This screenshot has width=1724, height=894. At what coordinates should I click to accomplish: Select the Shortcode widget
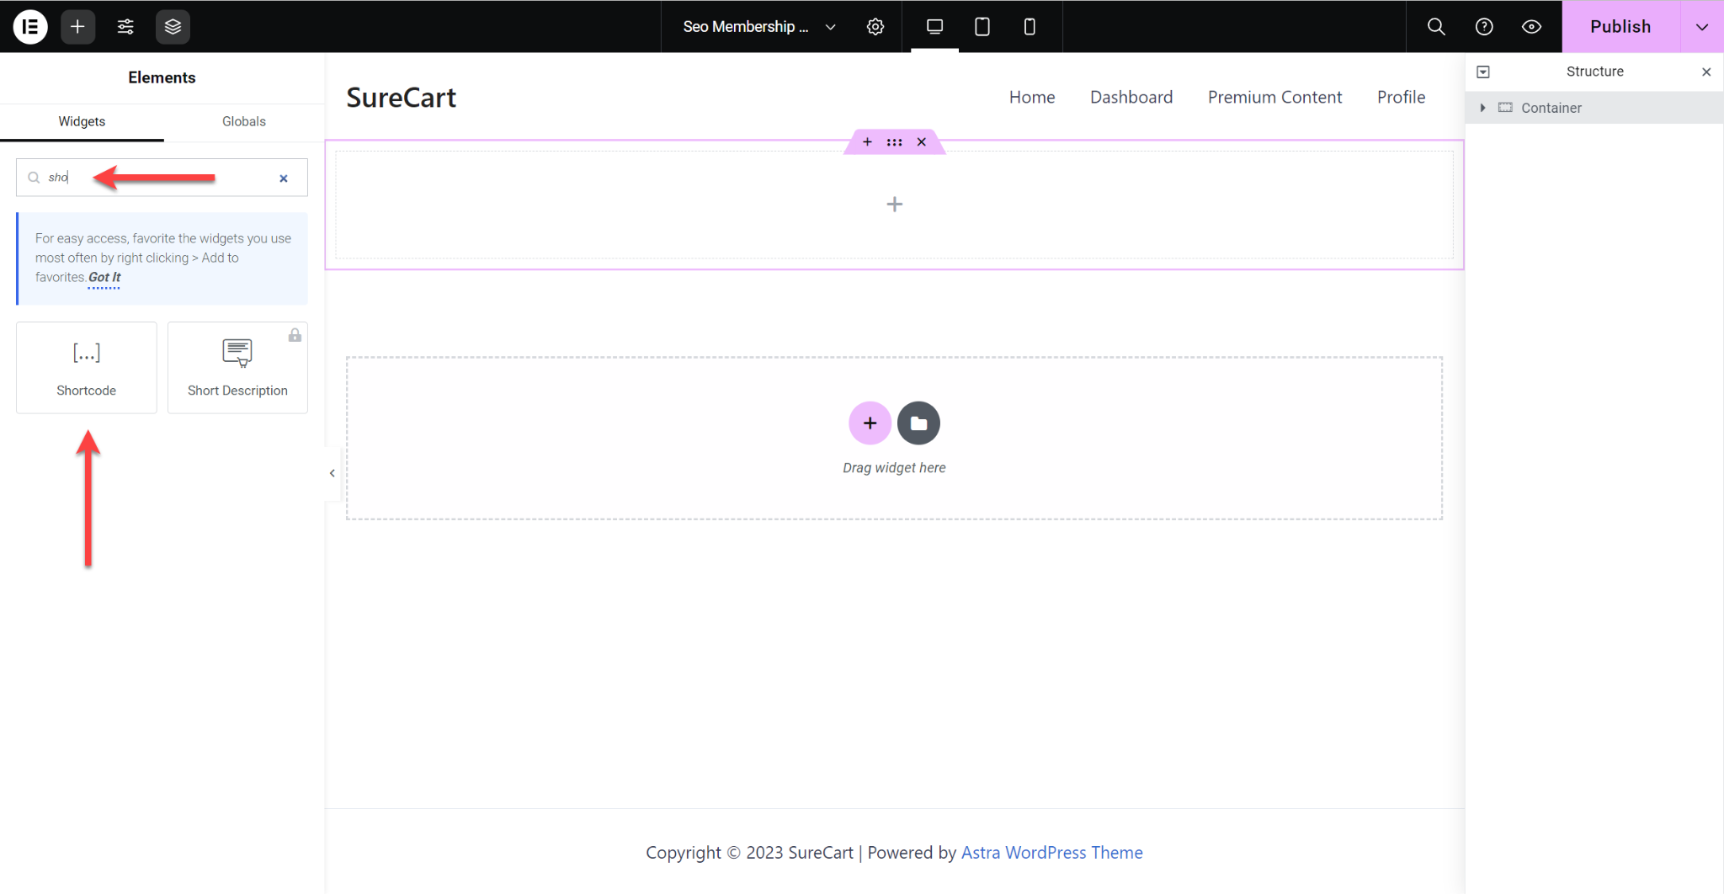[x=86, y=367]
